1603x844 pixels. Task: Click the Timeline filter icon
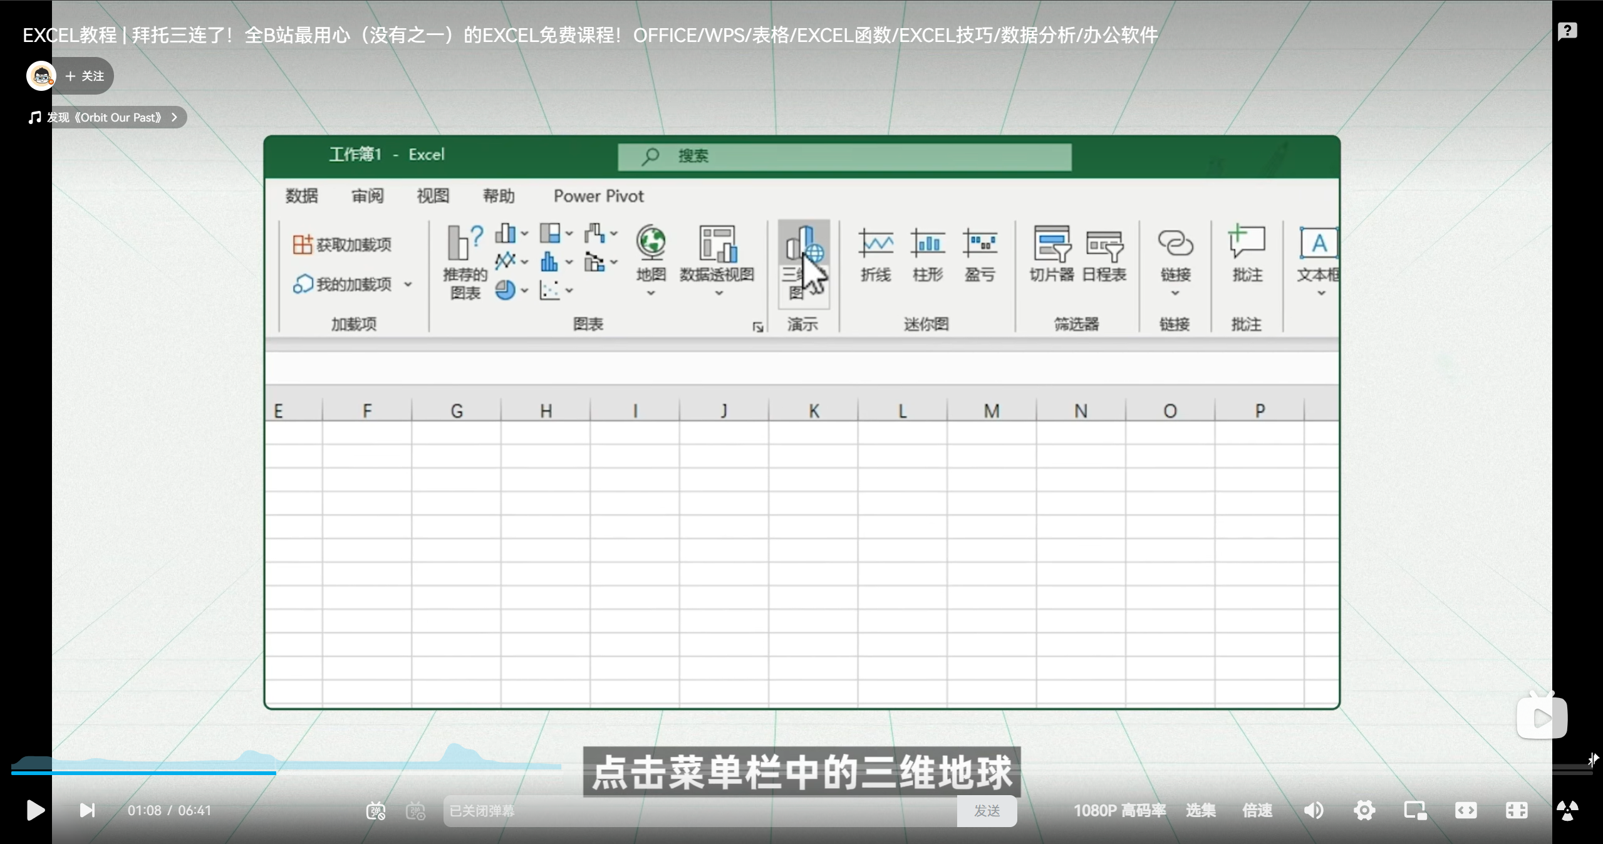[x=1104, y=245]
